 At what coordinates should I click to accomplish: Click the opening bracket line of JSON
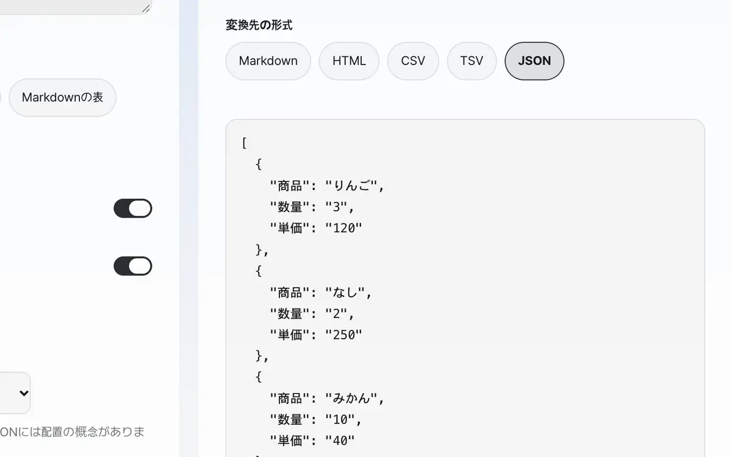pyautogui.click(x=244, y=143)
